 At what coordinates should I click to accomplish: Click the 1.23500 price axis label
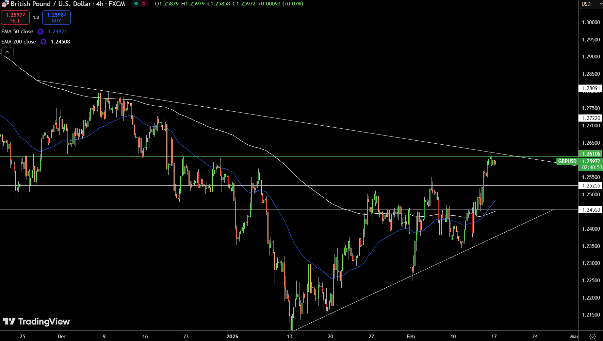pyautogui.click(x=591, y=246)
